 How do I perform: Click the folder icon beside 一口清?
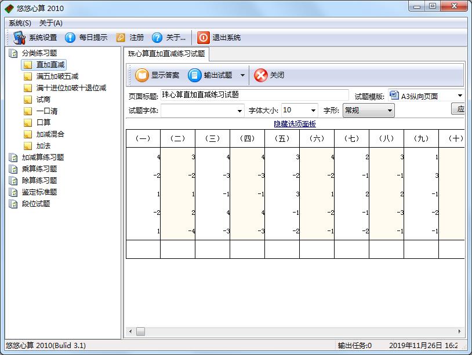click(x=28, y=111)
